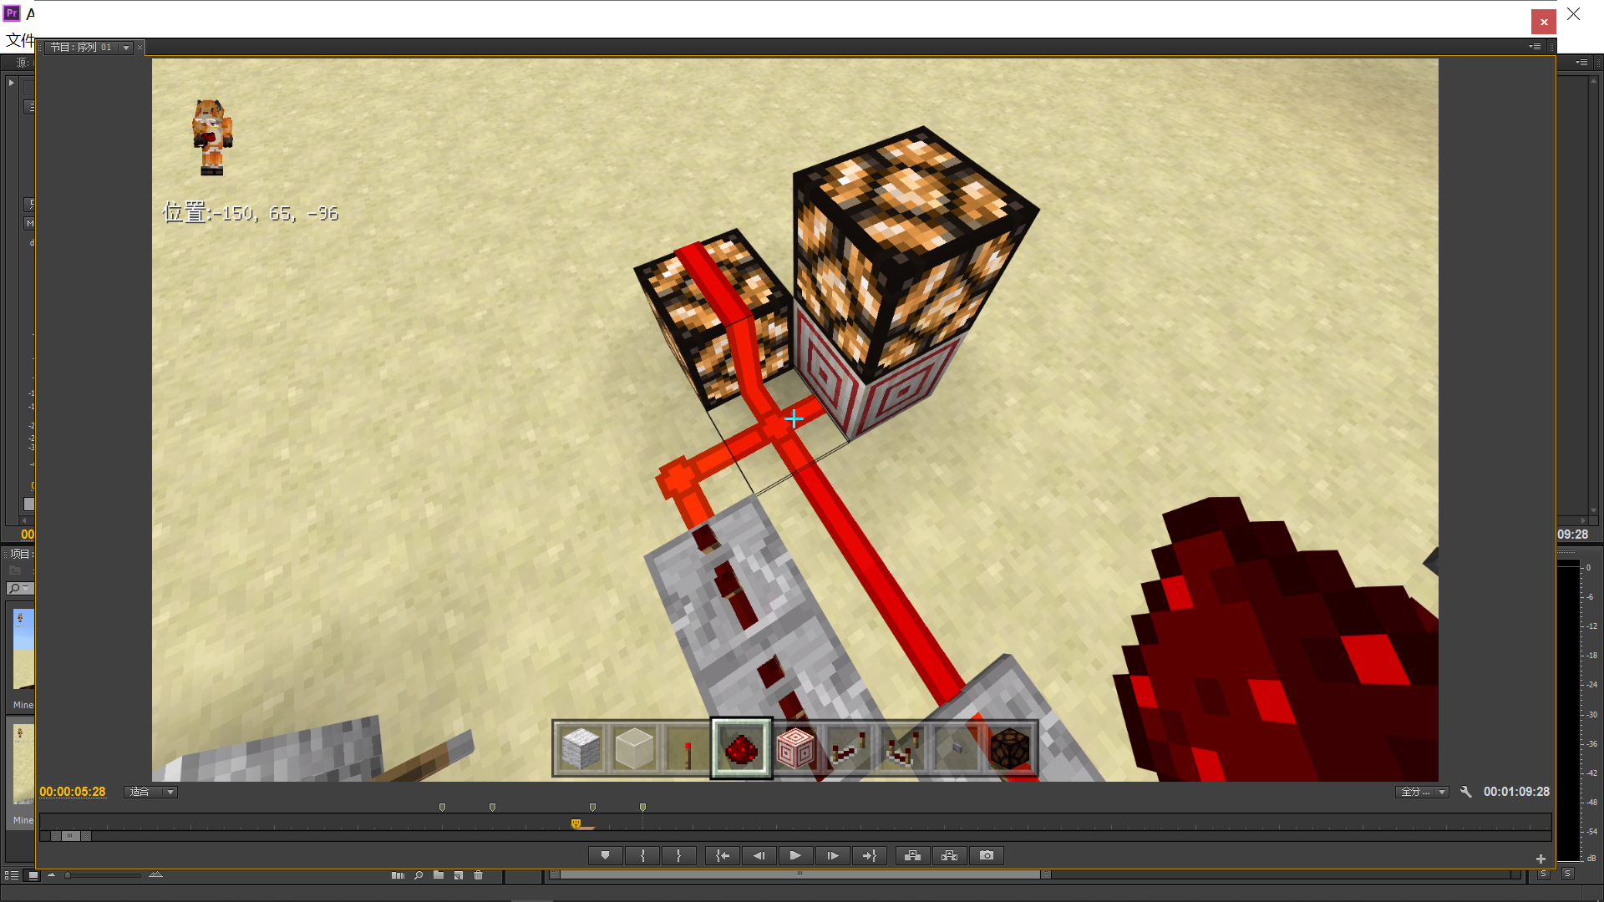Click the last marker on the time ruler
This screenshot has width=1604, height=902.
642,807
